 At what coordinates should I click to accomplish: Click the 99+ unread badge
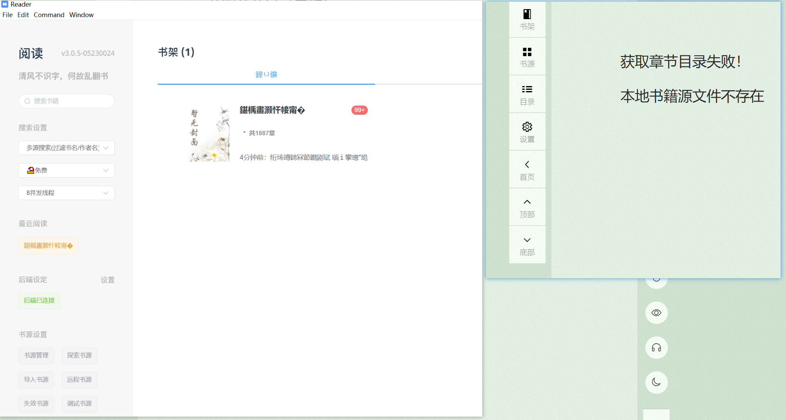click(x=360, y=110)
